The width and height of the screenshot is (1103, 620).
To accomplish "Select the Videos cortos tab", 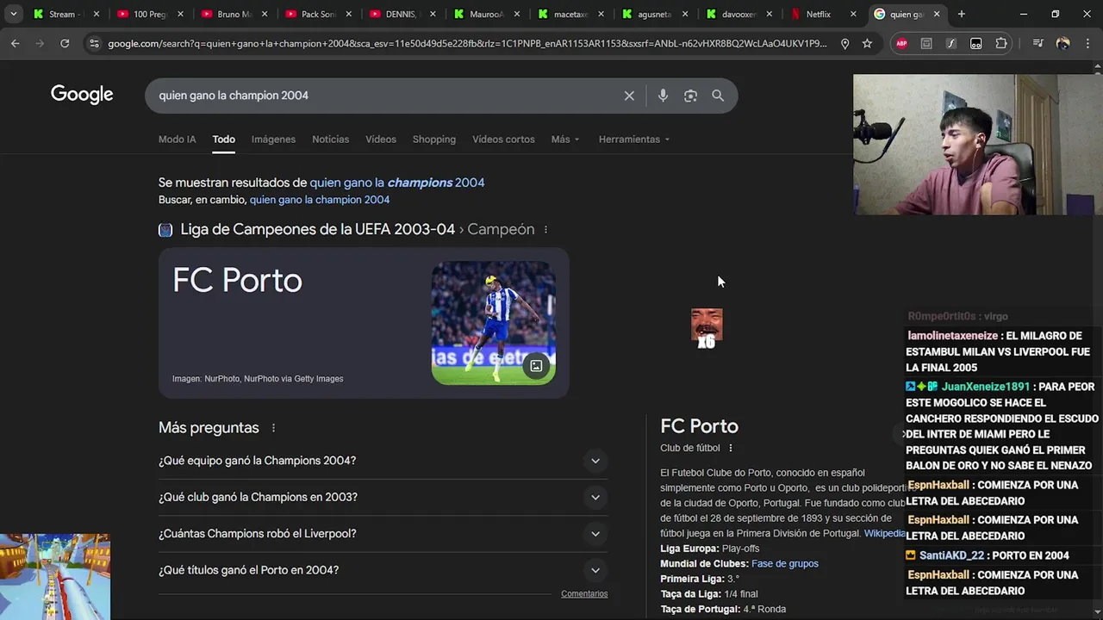I will click(503, 139).
